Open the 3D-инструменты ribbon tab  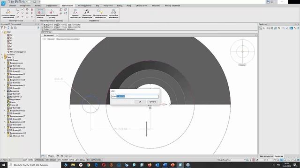click(x=84, y=6)
